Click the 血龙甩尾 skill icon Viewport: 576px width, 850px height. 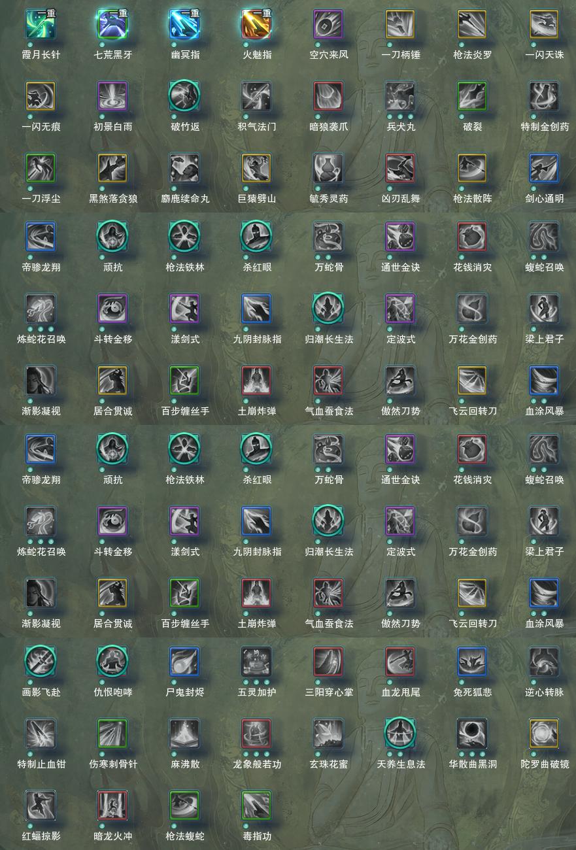[x=400, y=662]
